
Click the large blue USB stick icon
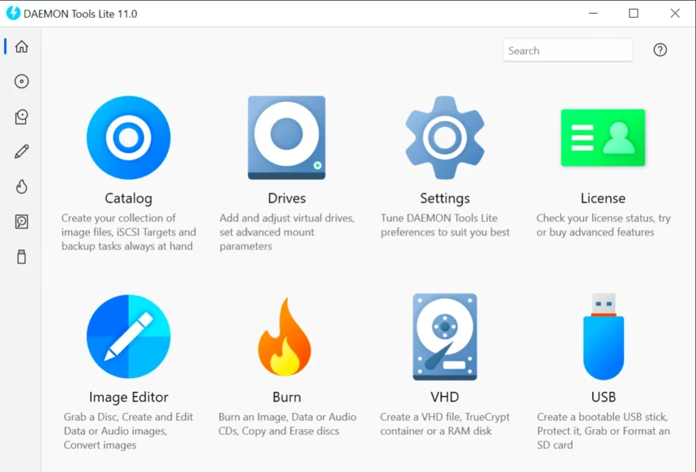[604, 336]
